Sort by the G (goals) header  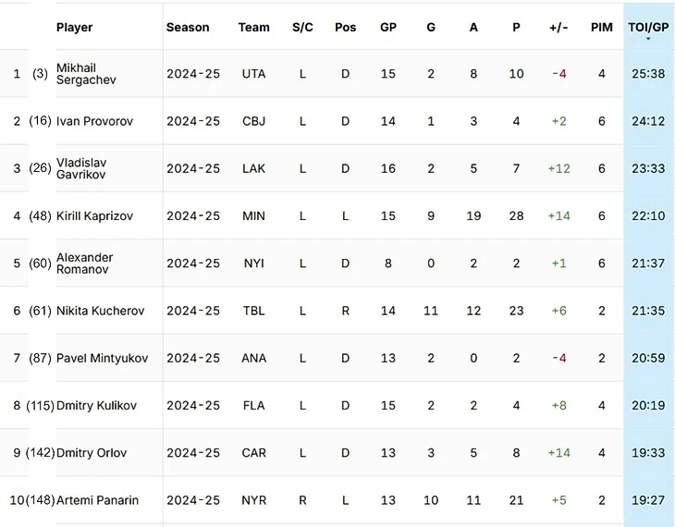click(x=431, y=28)
